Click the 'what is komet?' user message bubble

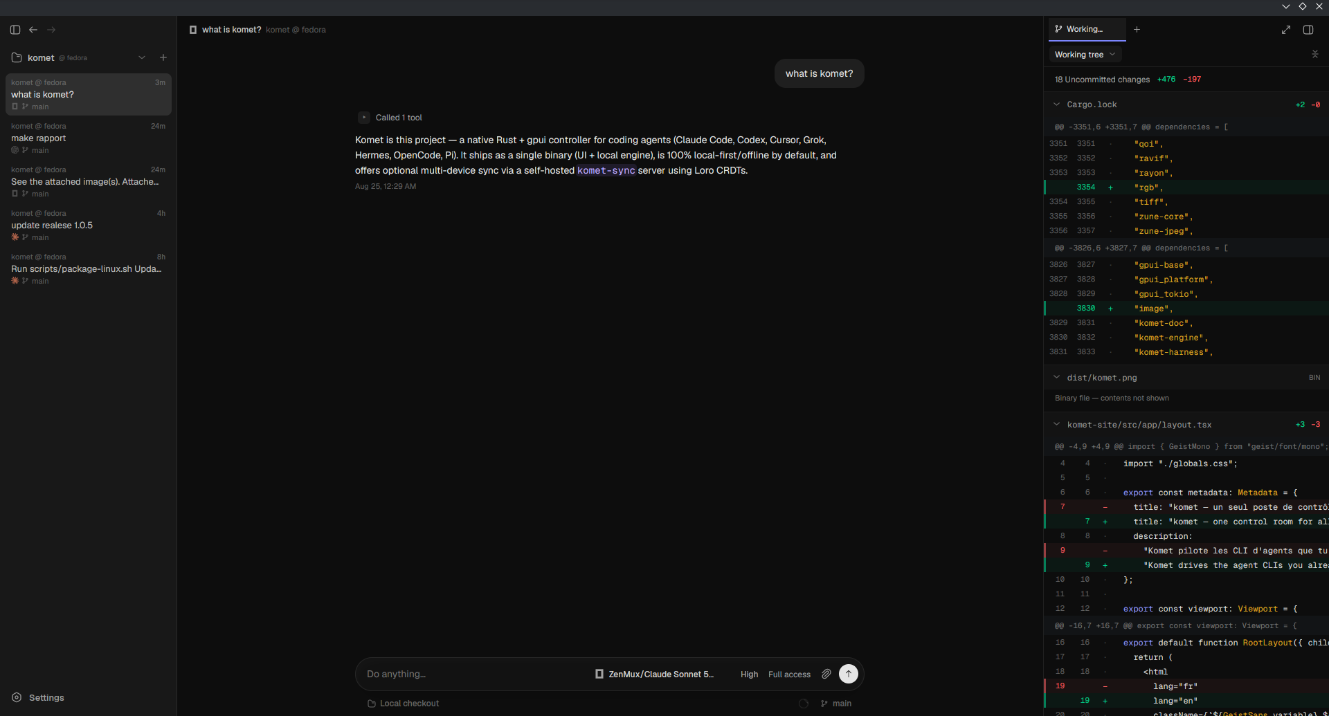click(x=819, y=73)
